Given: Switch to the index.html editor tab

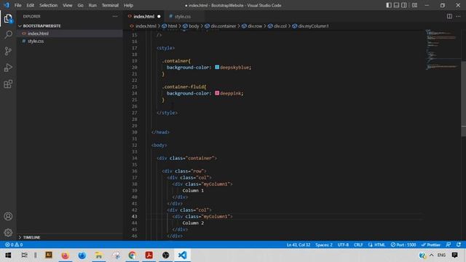Looking at the screenshot, I should (x=144, y=16).
